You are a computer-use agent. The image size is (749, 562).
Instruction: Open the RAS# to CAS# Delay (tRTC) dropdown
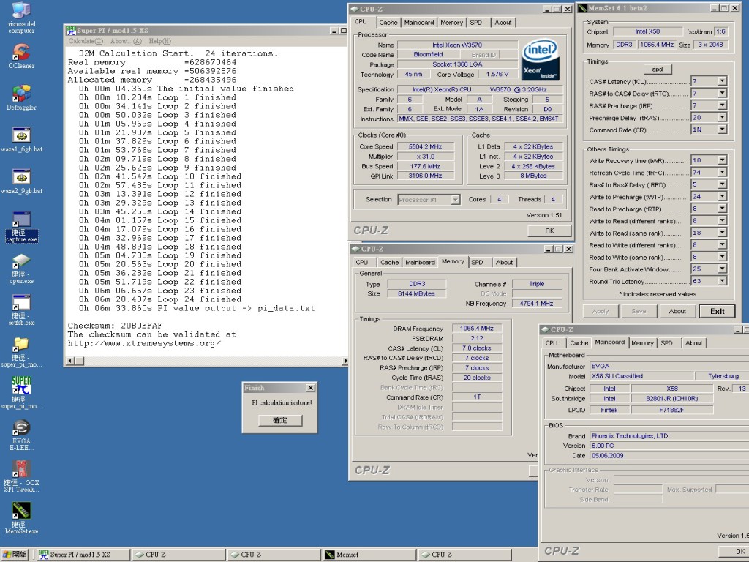coord(722,93)
